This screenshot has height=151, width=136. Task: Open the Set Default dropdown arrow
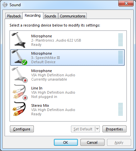tap(97, 129)
